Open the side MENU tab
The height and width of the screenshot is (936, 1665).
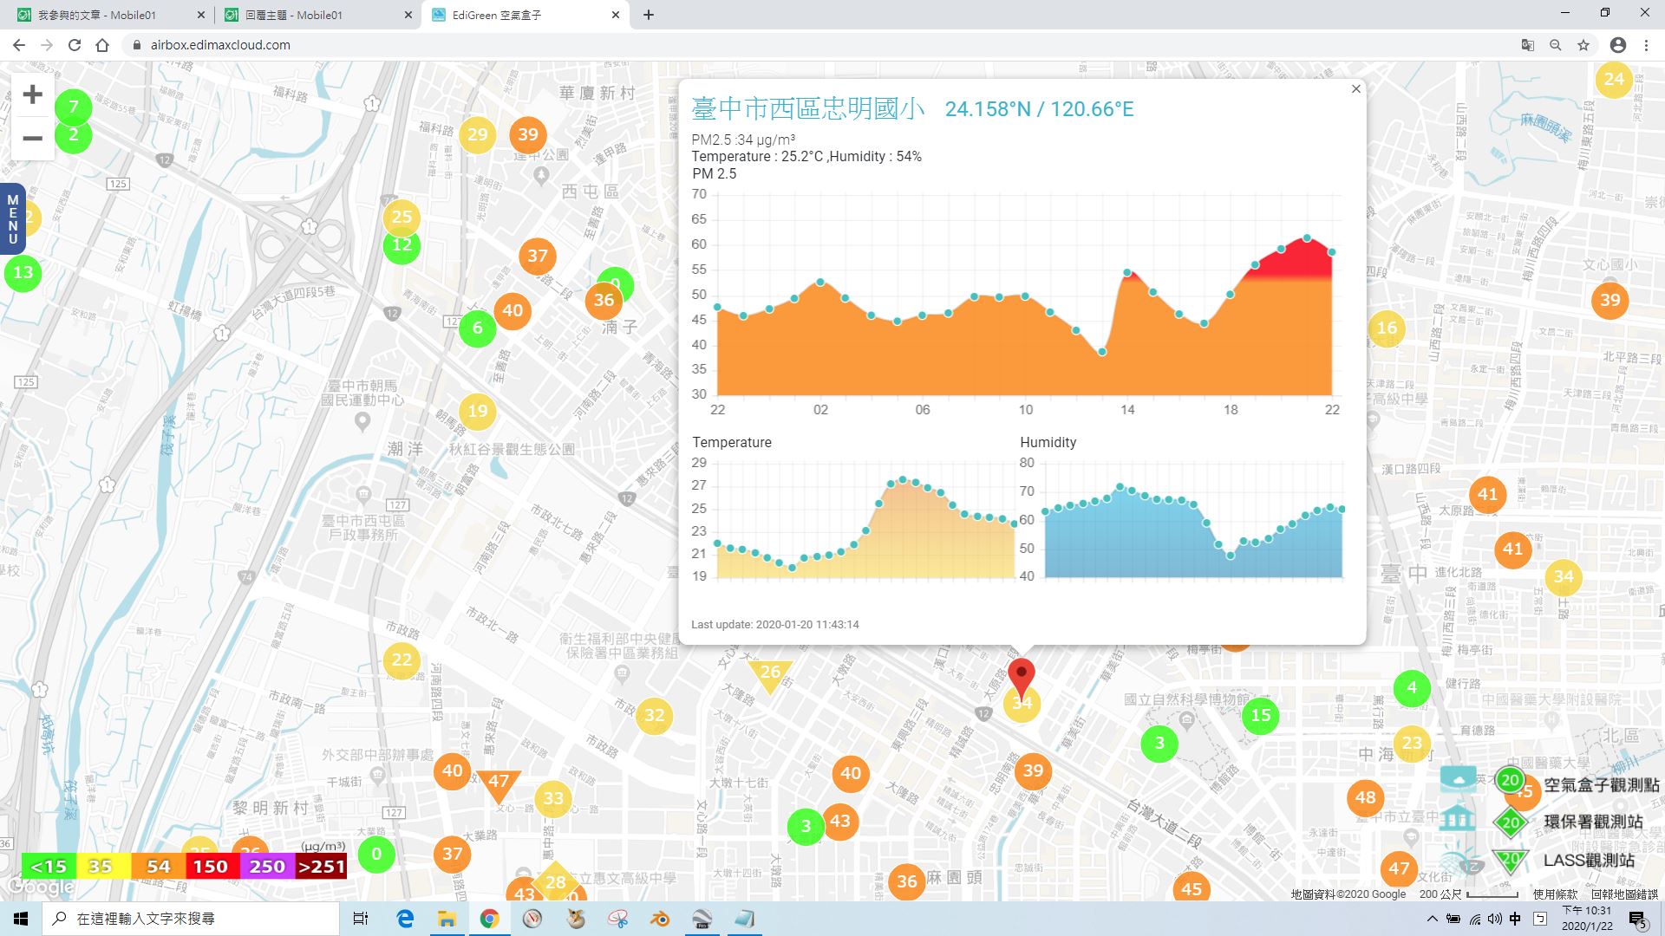tap(12, 219)
